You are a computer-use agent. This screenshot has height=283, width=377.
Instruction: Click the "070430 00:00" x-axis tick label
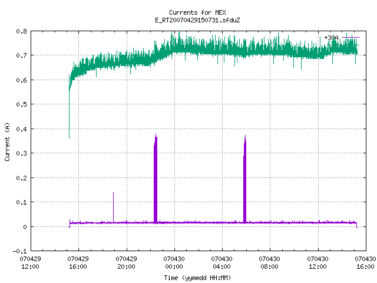coord(174,262)
